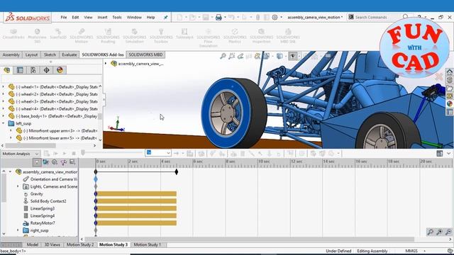Screen dimensions: 454x255
Task: Select the end-time key at top timeline row
Action: tap(177, 171)
